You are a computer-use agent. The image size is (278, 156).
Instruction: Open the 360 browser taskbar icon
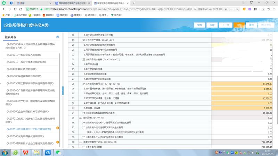[x=15, y=152]
